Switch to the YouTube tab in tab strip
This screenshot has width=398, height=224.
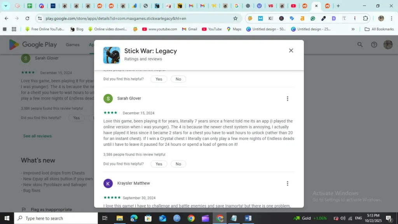[x=293, y=6]
